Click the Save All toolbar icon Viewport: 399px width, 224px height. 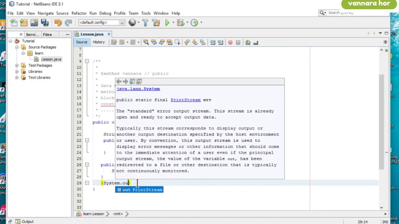coord(45,22)
